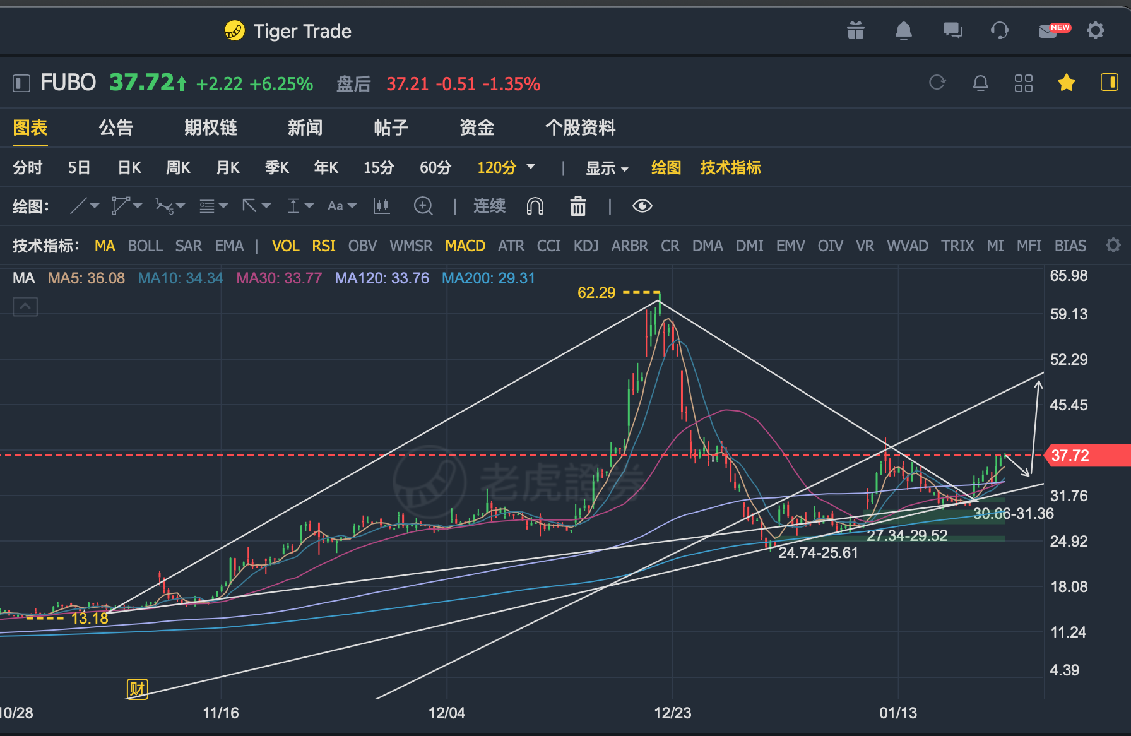Select the arrow annotation tool
This screenshot has height=736, width=1131.
click(250, 206)
